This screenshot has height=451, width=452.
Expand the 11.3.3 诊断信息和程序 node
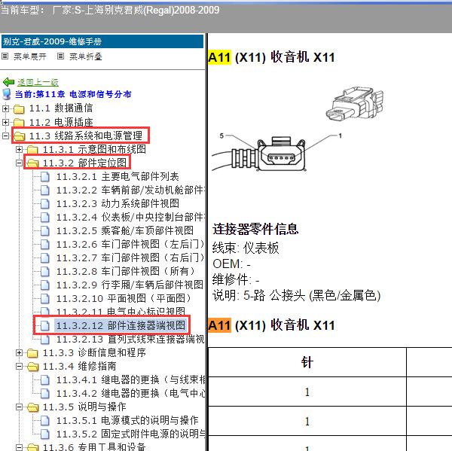click(x=19, y=352)
